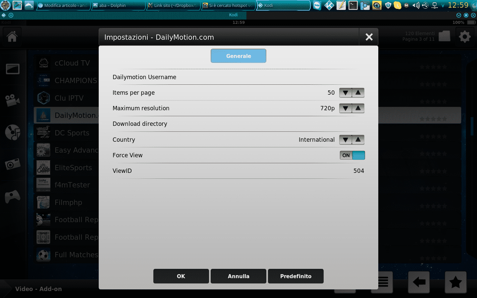Open the Pictures camera icon in sidebar
This screenshot has height=298, width=477.
click(x=13, y=164)
